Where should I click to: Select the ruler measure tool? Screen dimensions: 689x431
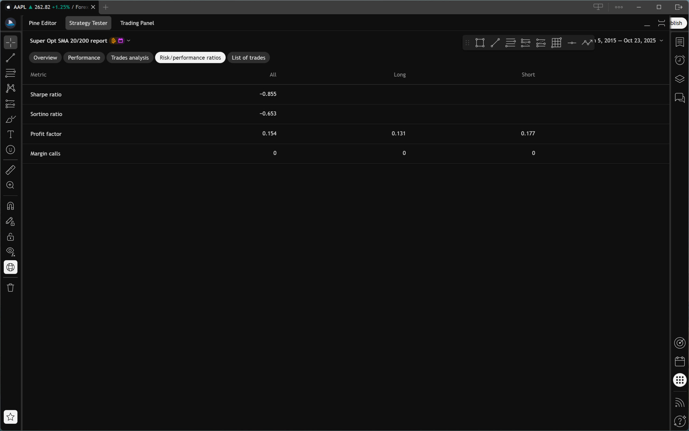(10, 170)
